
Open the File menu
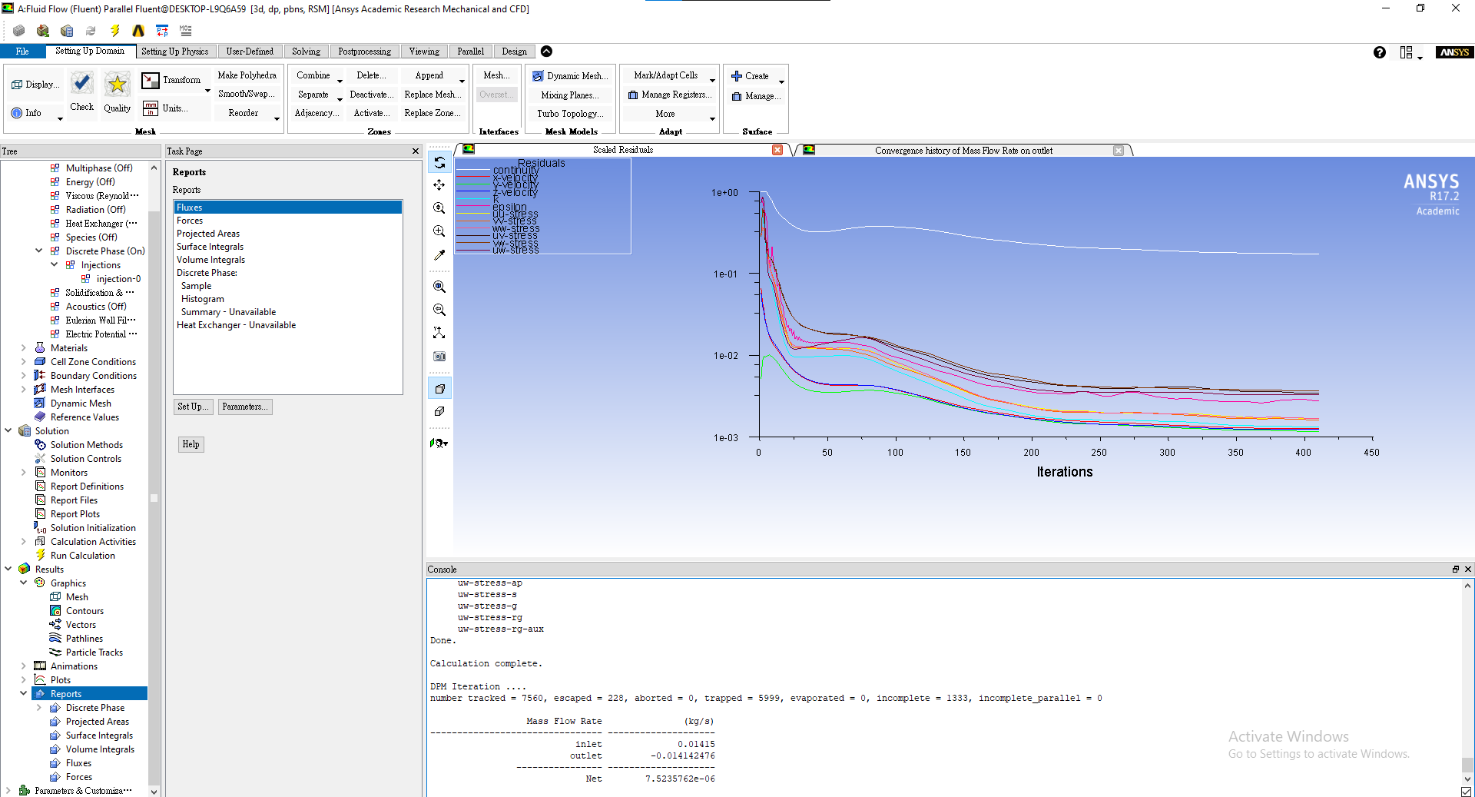(22, 51)
